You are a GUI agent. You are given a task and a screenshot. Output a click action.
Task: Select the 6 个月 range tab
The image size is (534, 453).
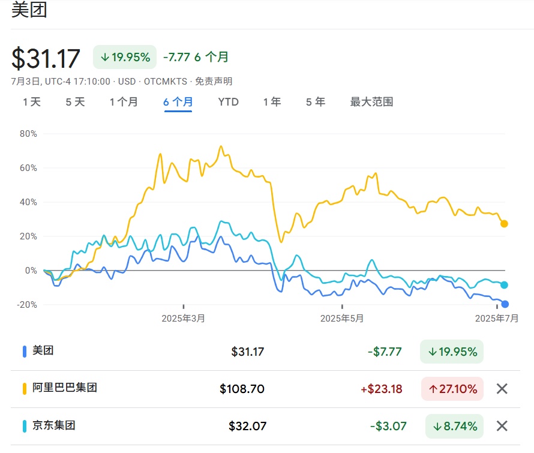(x=178, y=102)
